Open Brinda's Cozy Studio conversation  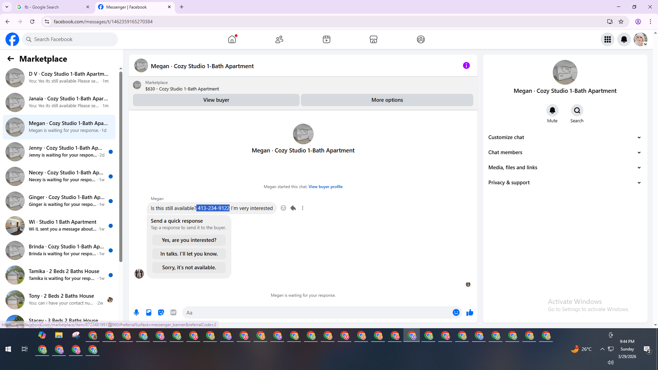(59, 250)
